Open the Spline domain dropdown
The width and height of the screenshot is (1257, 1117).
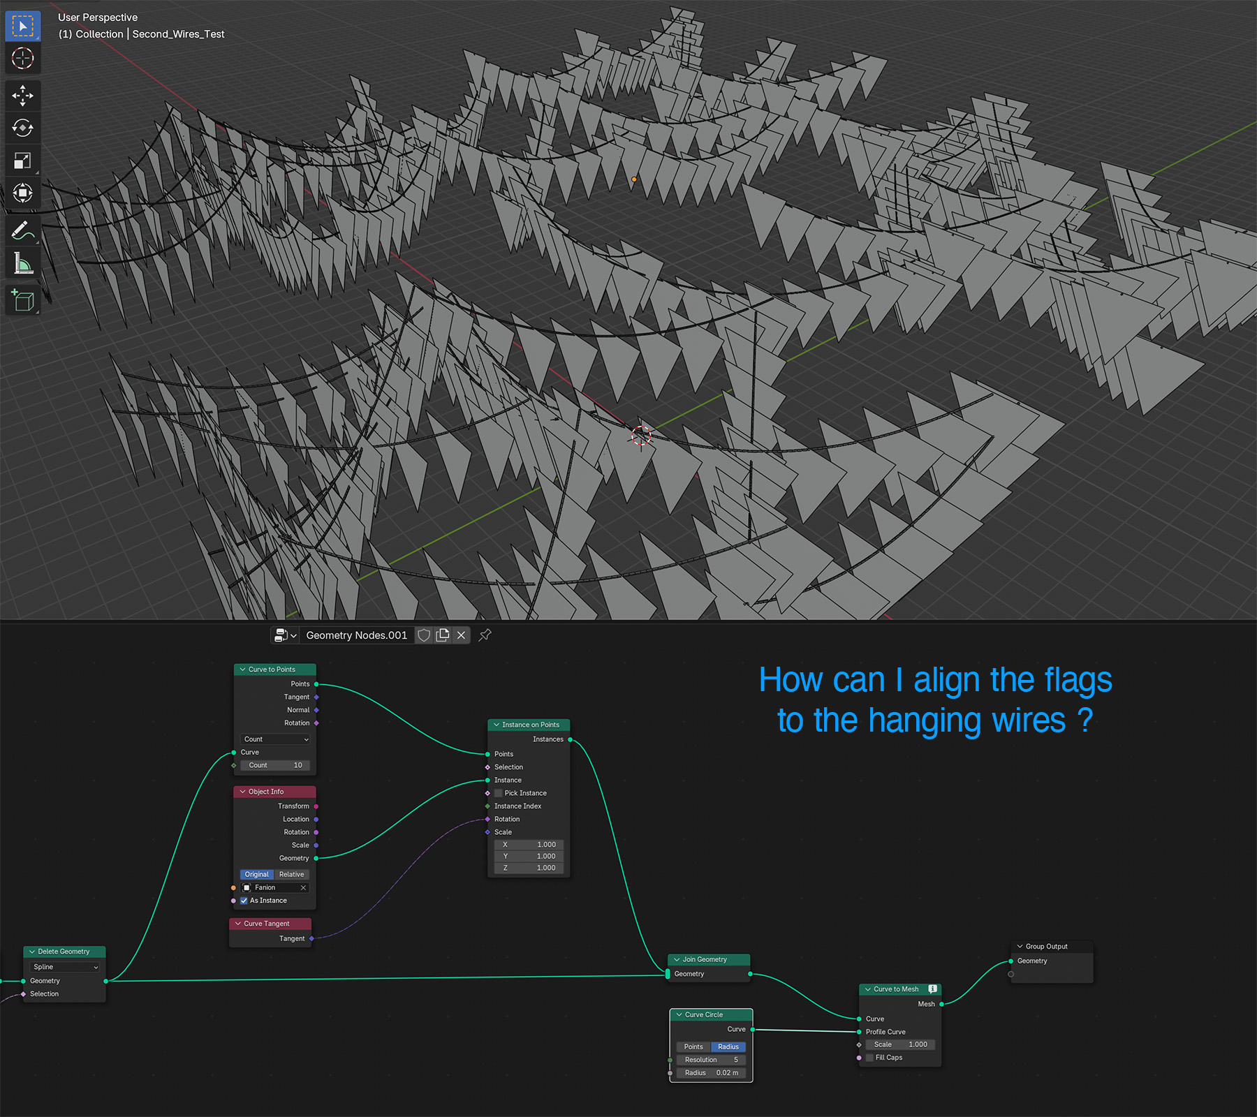pyautogui.click(x=65, y=967)
